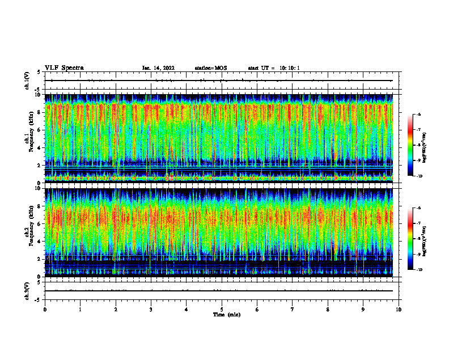Click the log(PSD) label beside ch.2 colorbar
Image resolution: width=449 pixels, height=347 pixels.
click(425, 241)
